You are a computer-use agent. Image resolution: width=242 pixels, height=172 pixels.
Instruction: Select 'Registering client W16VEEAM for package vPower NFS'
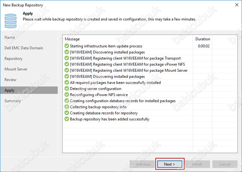click(127, 64)
